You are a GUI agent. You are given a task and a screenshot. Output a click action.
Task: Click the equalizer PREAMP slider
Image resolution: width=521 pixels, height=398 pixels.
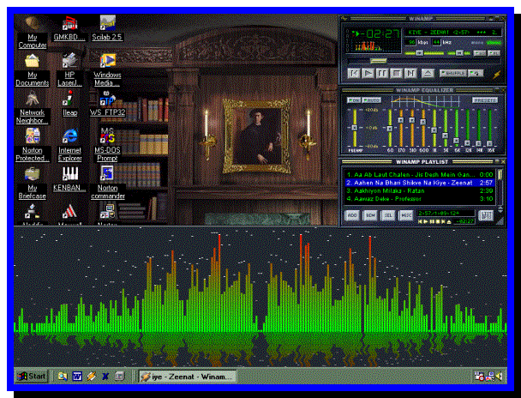tap(355, 128)
